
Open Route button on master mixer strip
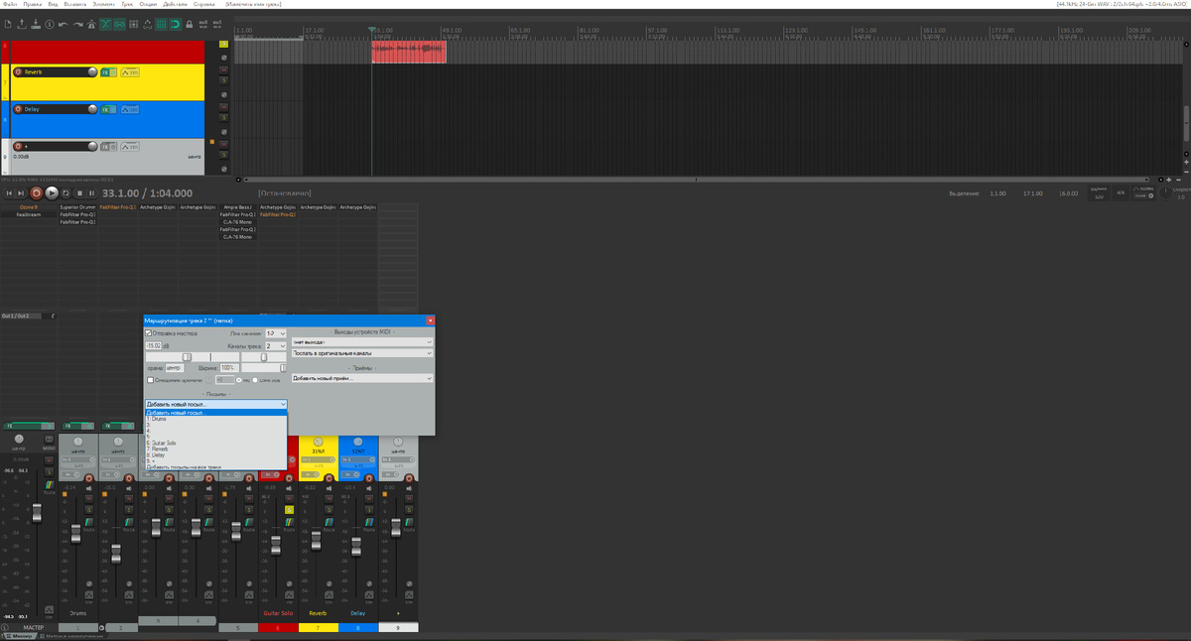[49, 485]
